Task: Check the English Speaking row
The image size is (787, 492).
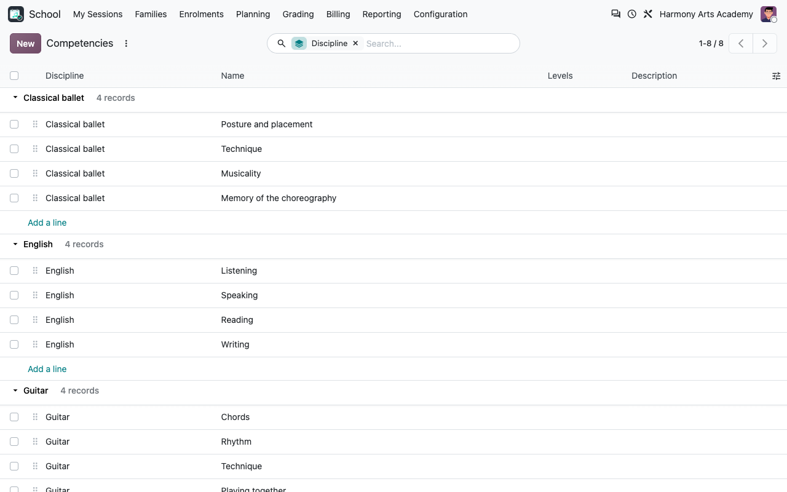Action: click(x=14, y=295)
